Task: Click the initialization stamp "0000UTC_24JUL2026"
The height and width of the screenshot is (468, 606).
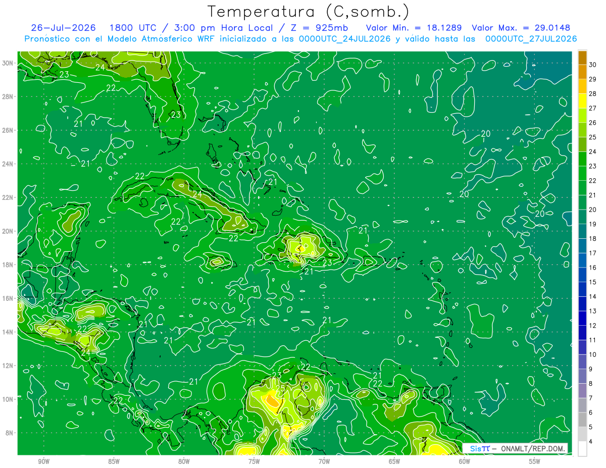Action: 344,39
